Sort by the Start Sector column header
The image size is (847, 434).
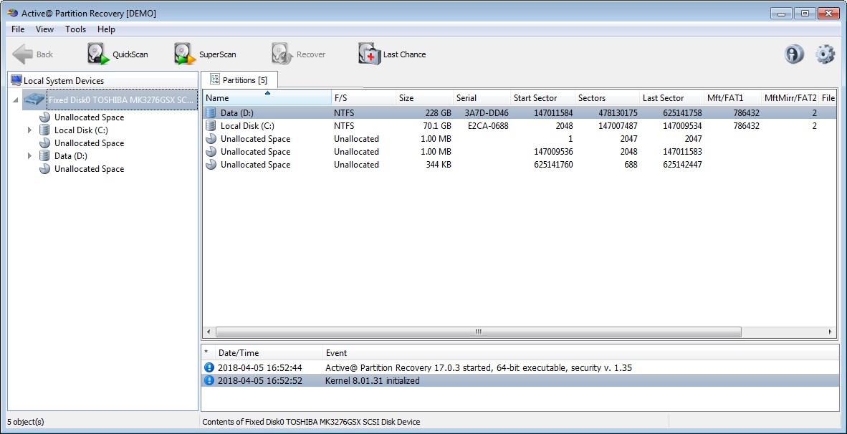pos(543,97)
